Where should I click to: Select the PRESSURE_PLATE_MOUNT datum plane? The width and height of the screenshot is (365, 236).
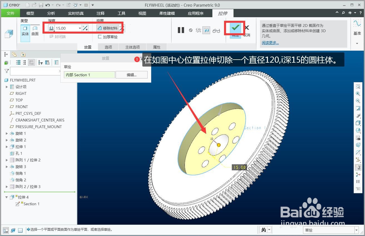(38, 127)
